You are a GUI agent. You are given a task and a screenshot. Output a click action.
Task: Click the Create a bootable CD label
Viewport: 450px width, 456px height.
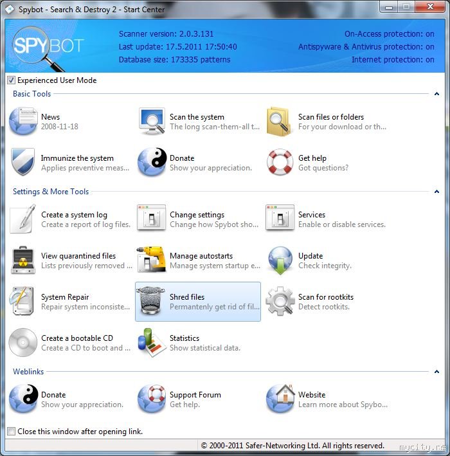tap(77, 338)
